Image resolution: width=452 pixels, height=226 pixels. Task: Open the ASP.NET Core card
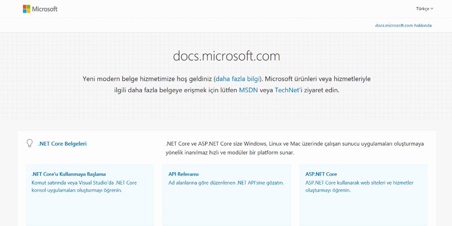coord(364,195)
